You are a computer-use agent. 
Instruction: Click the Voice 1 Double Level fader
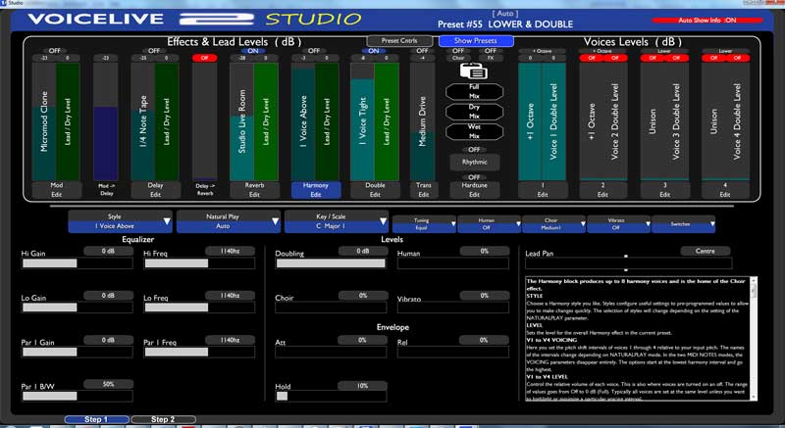(554, 121)
